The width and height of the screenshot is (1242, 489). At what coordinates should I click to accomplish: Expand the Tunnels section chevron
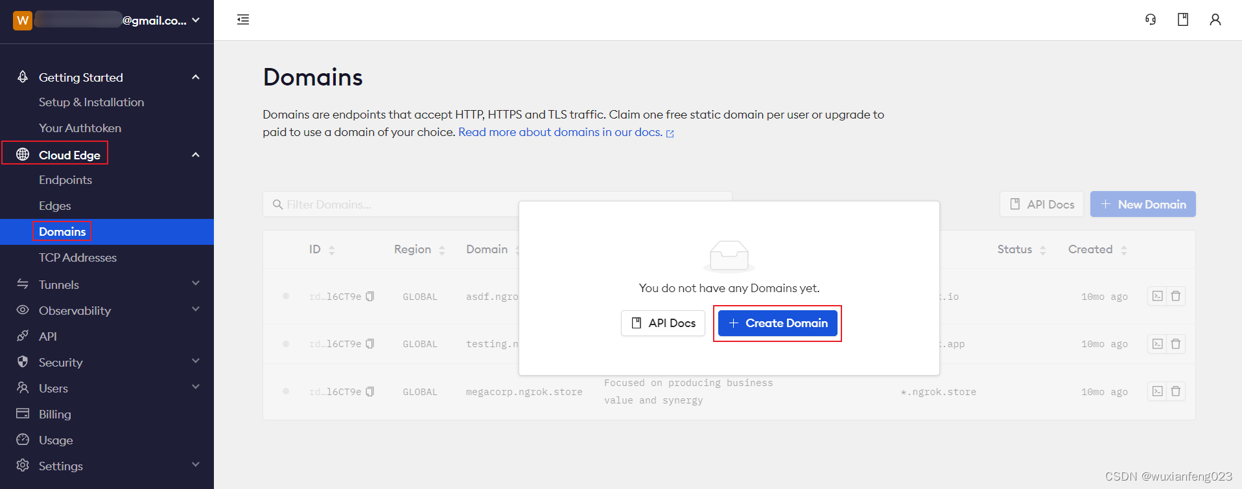pyautogui.click(x=196, y=283)
